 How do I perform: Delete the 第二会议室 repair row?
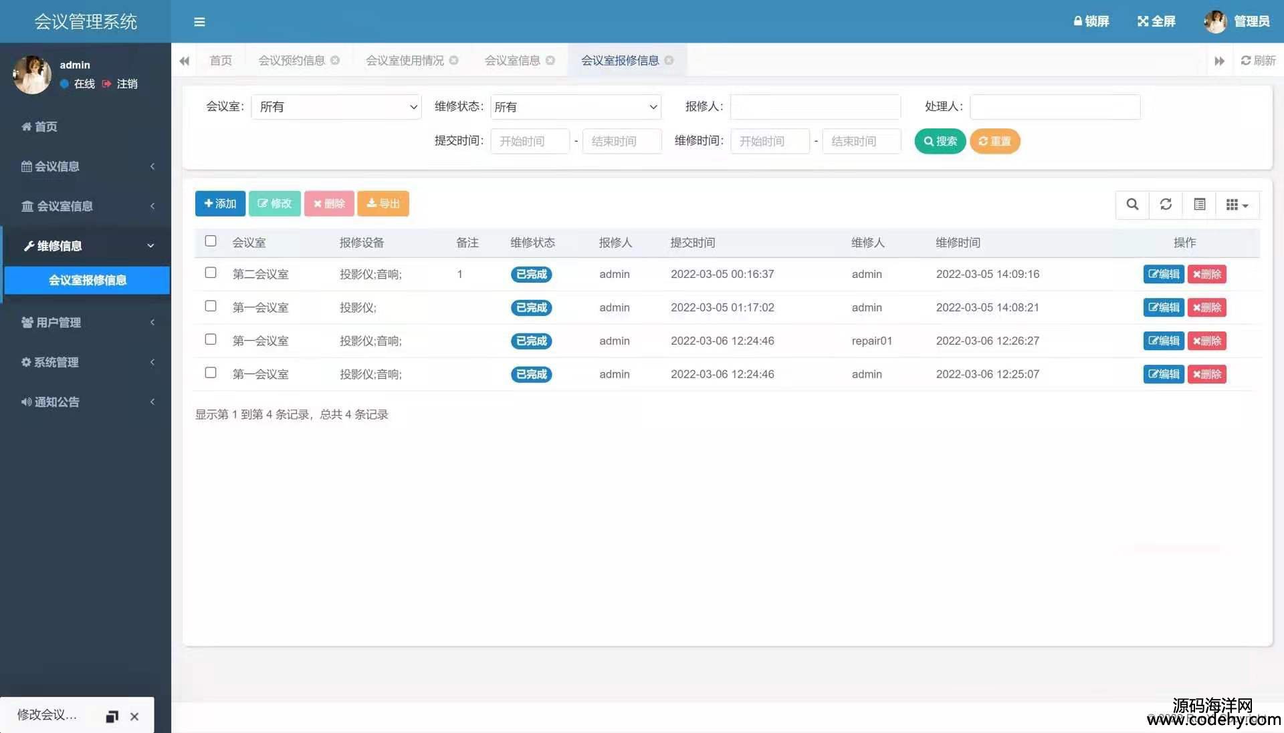(1207, 274)
